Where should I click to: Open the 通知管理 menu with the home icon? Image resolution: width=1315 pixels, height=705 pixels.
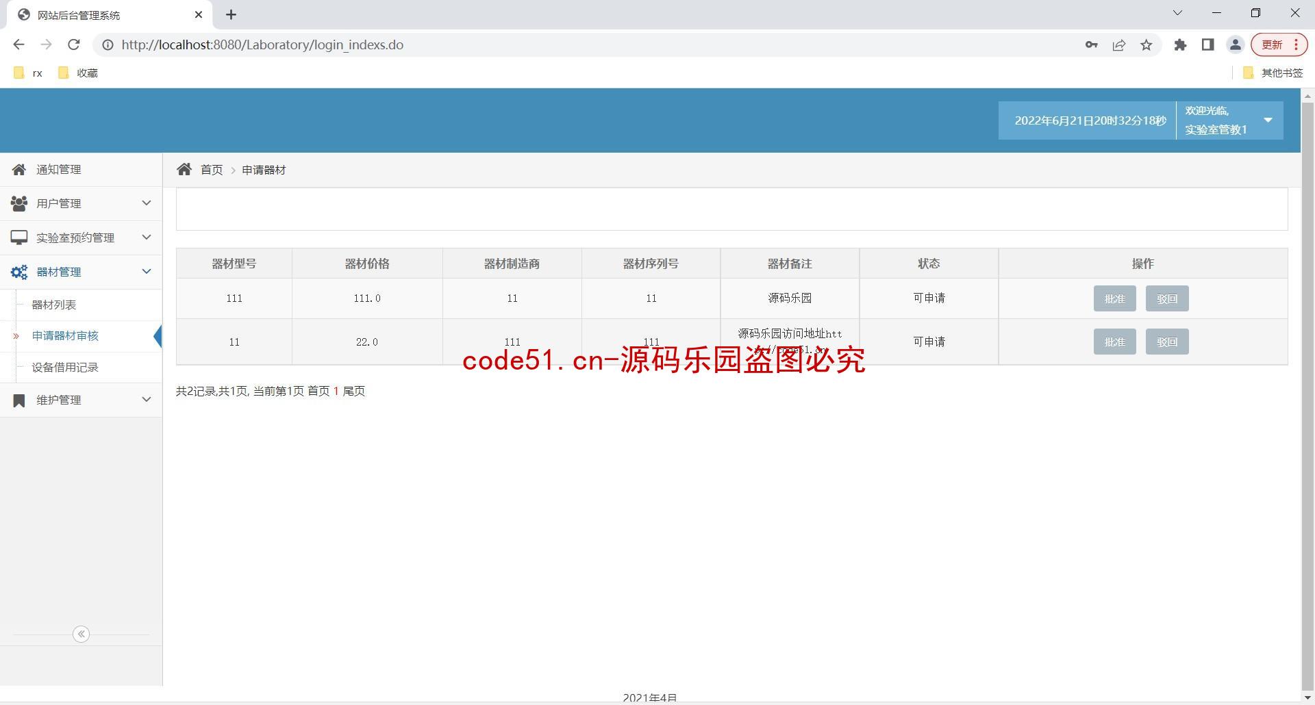19,169
